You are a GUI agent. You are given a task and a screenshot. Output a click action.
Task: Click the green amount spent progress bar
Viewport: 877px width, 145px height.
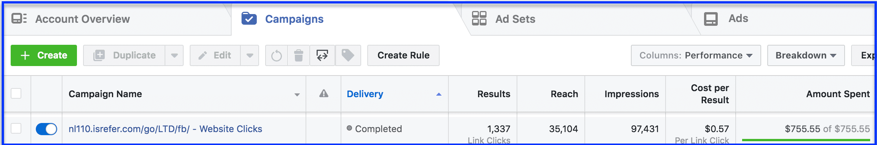pyautogui.click(x=806, y=140)
